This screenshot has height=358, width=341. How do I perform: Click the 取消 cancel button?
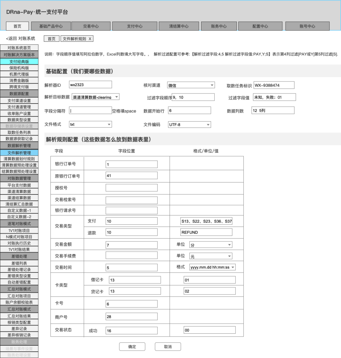168,346
